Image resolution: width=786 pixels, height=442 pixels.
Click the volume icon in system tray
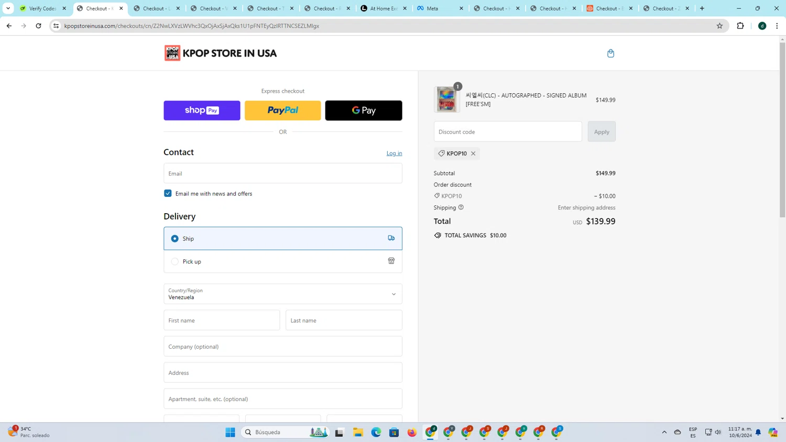pyautogui.click(x=718, y=432)
